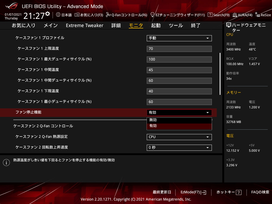This screenshot has height=204, width=272.
Task: Switch to お気に入り tab
Action: [23, 25]
